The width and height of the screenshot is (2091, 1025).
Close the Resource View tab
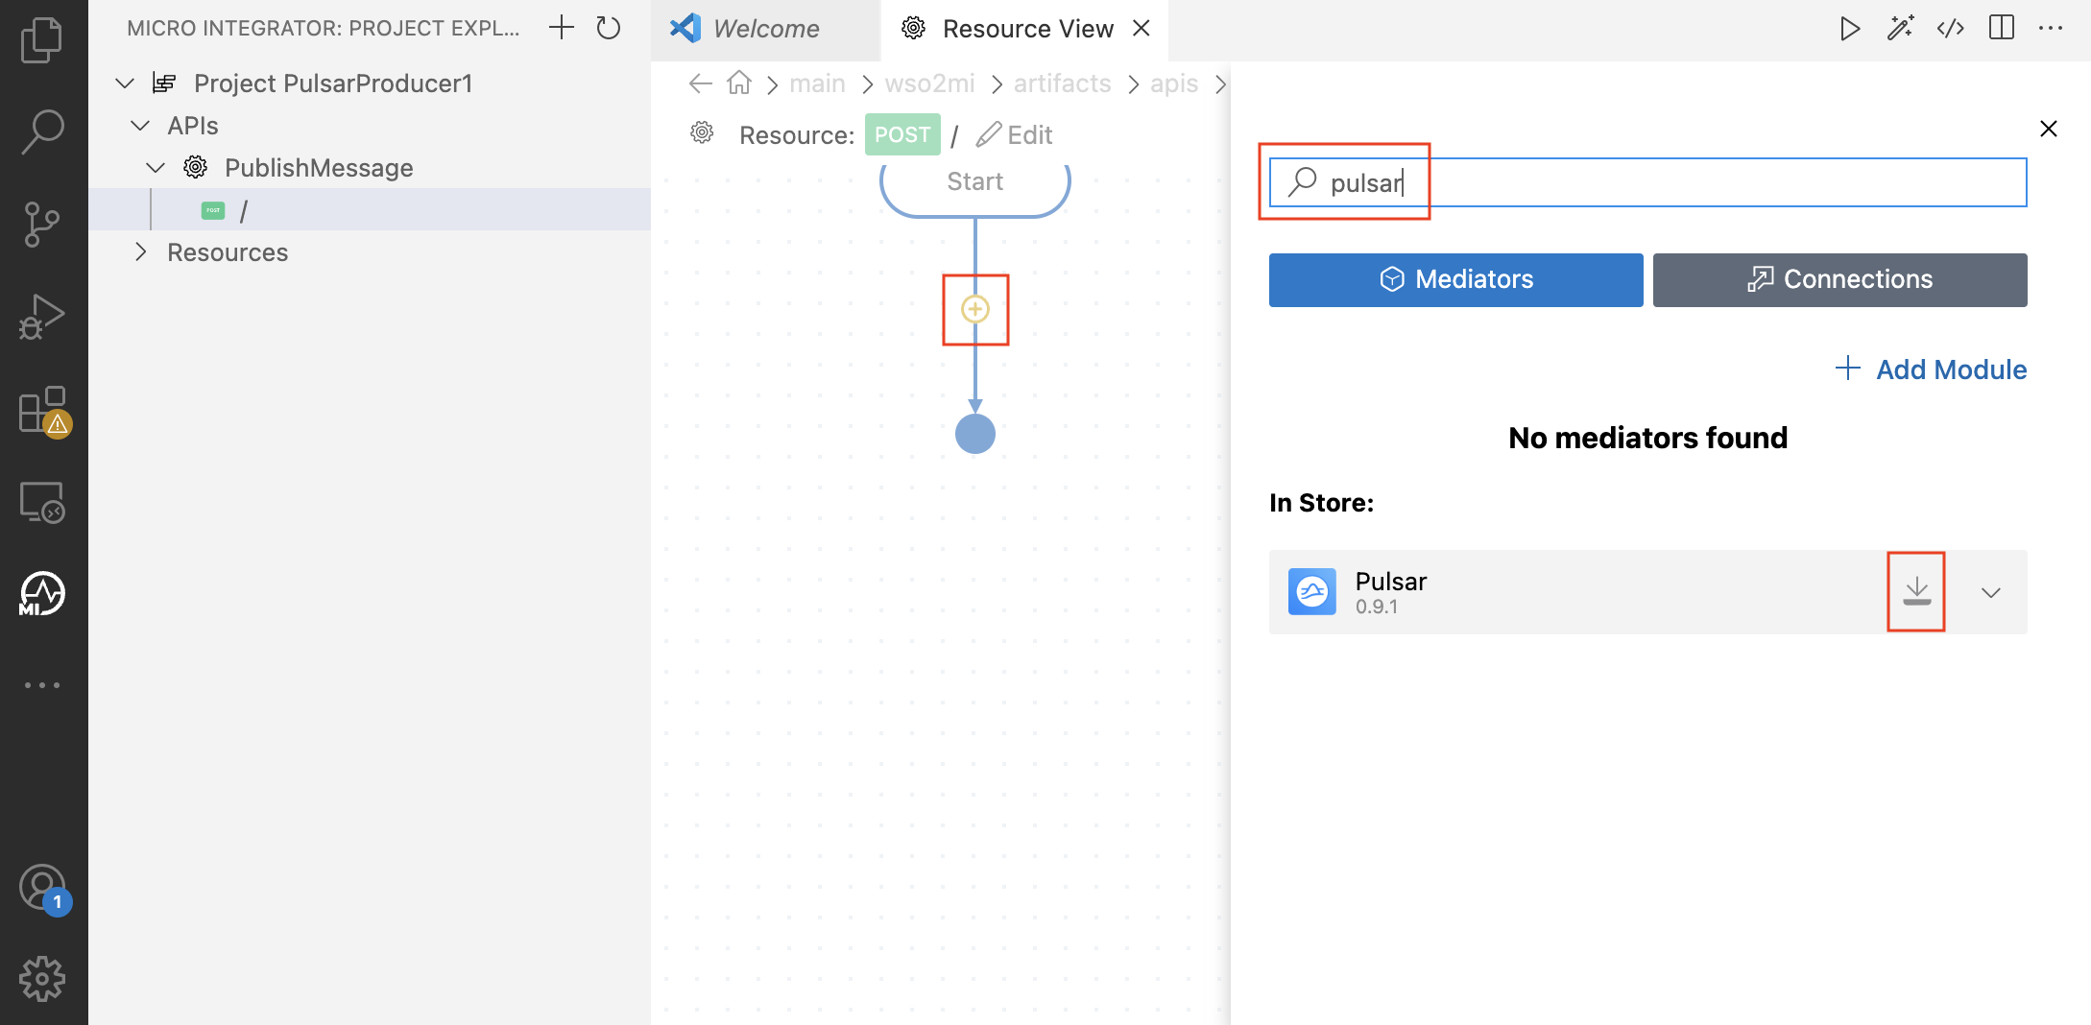click(1141, 28)
